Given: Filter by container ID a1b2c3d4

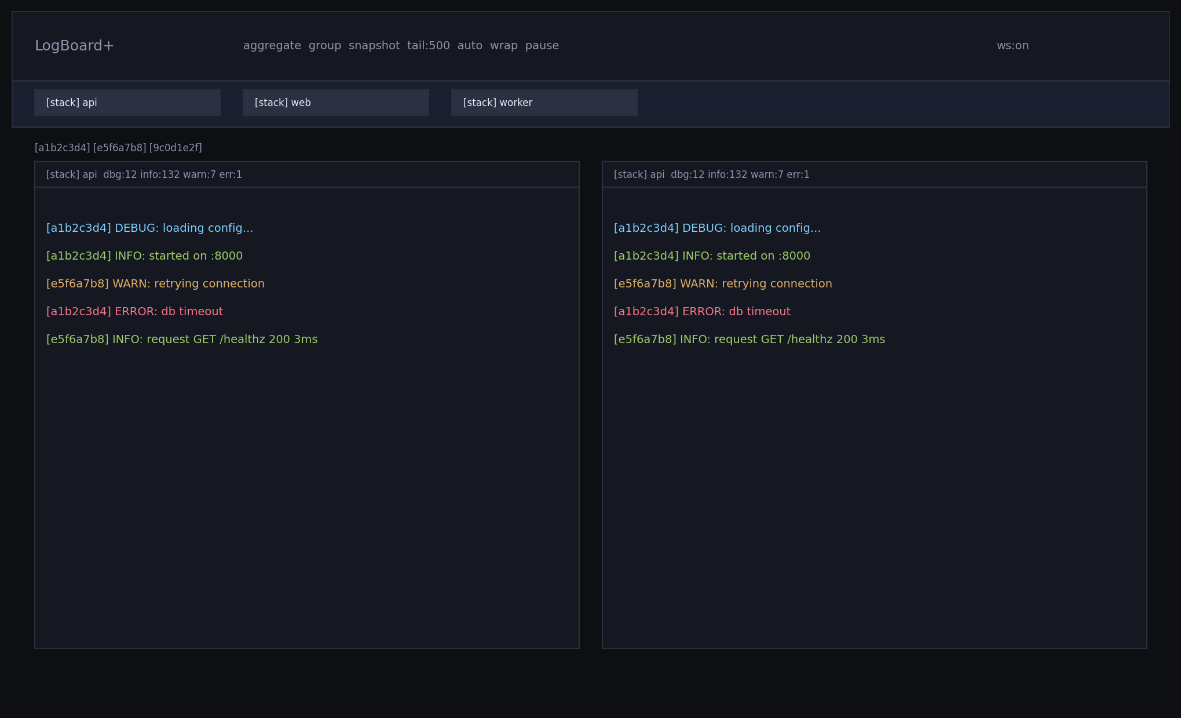Looking at the screenshot, I should point(62,148).
